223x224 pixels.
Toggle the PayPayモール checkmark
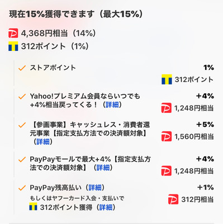tap(22, 159)
